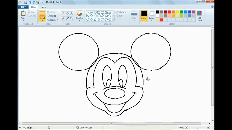The image size is (232, 130).
Task: Open the shape Outline dropdown
Action: coord(122,12)
